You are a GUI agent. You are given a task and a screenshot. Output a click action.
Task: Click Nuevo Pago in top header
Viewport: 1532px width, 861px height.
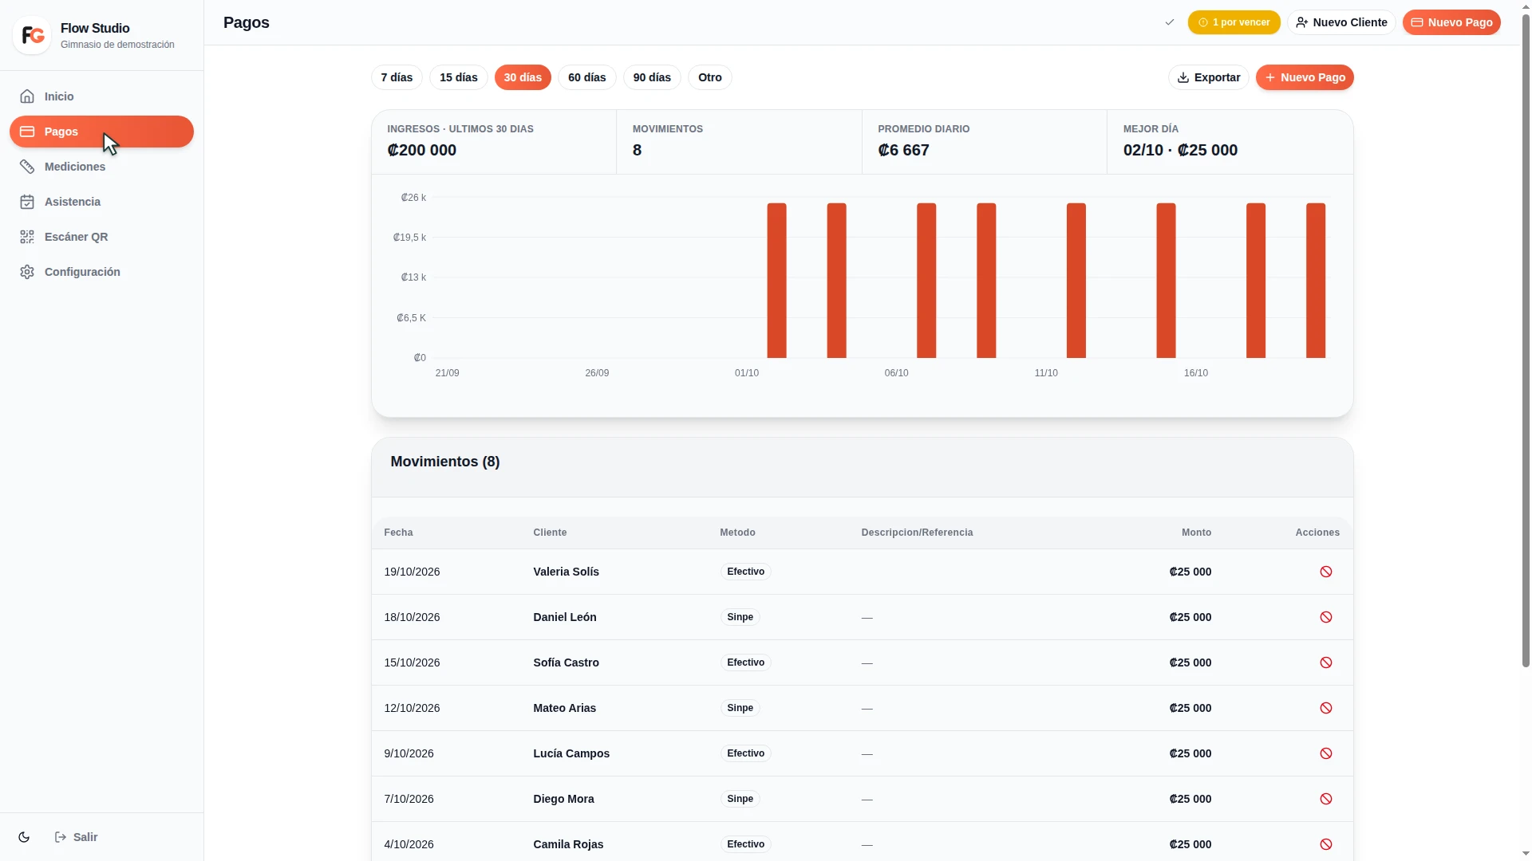[x=1451, y=22]
